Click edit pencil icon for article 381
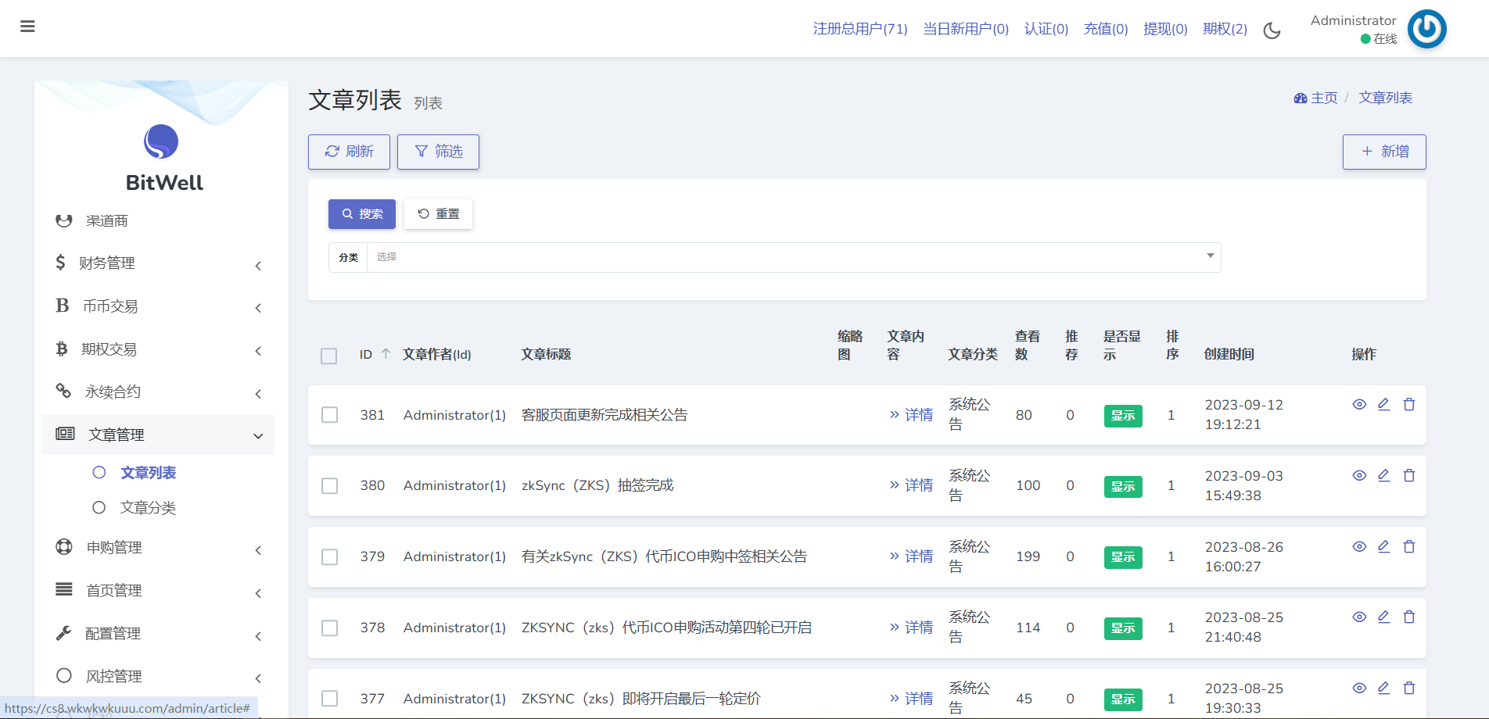 coord(1383,404)
